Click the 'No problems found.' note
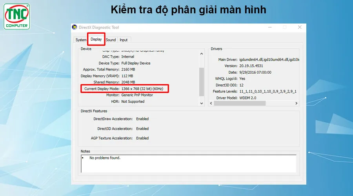This screenshot has width=353, height=196. coord(105,158)
